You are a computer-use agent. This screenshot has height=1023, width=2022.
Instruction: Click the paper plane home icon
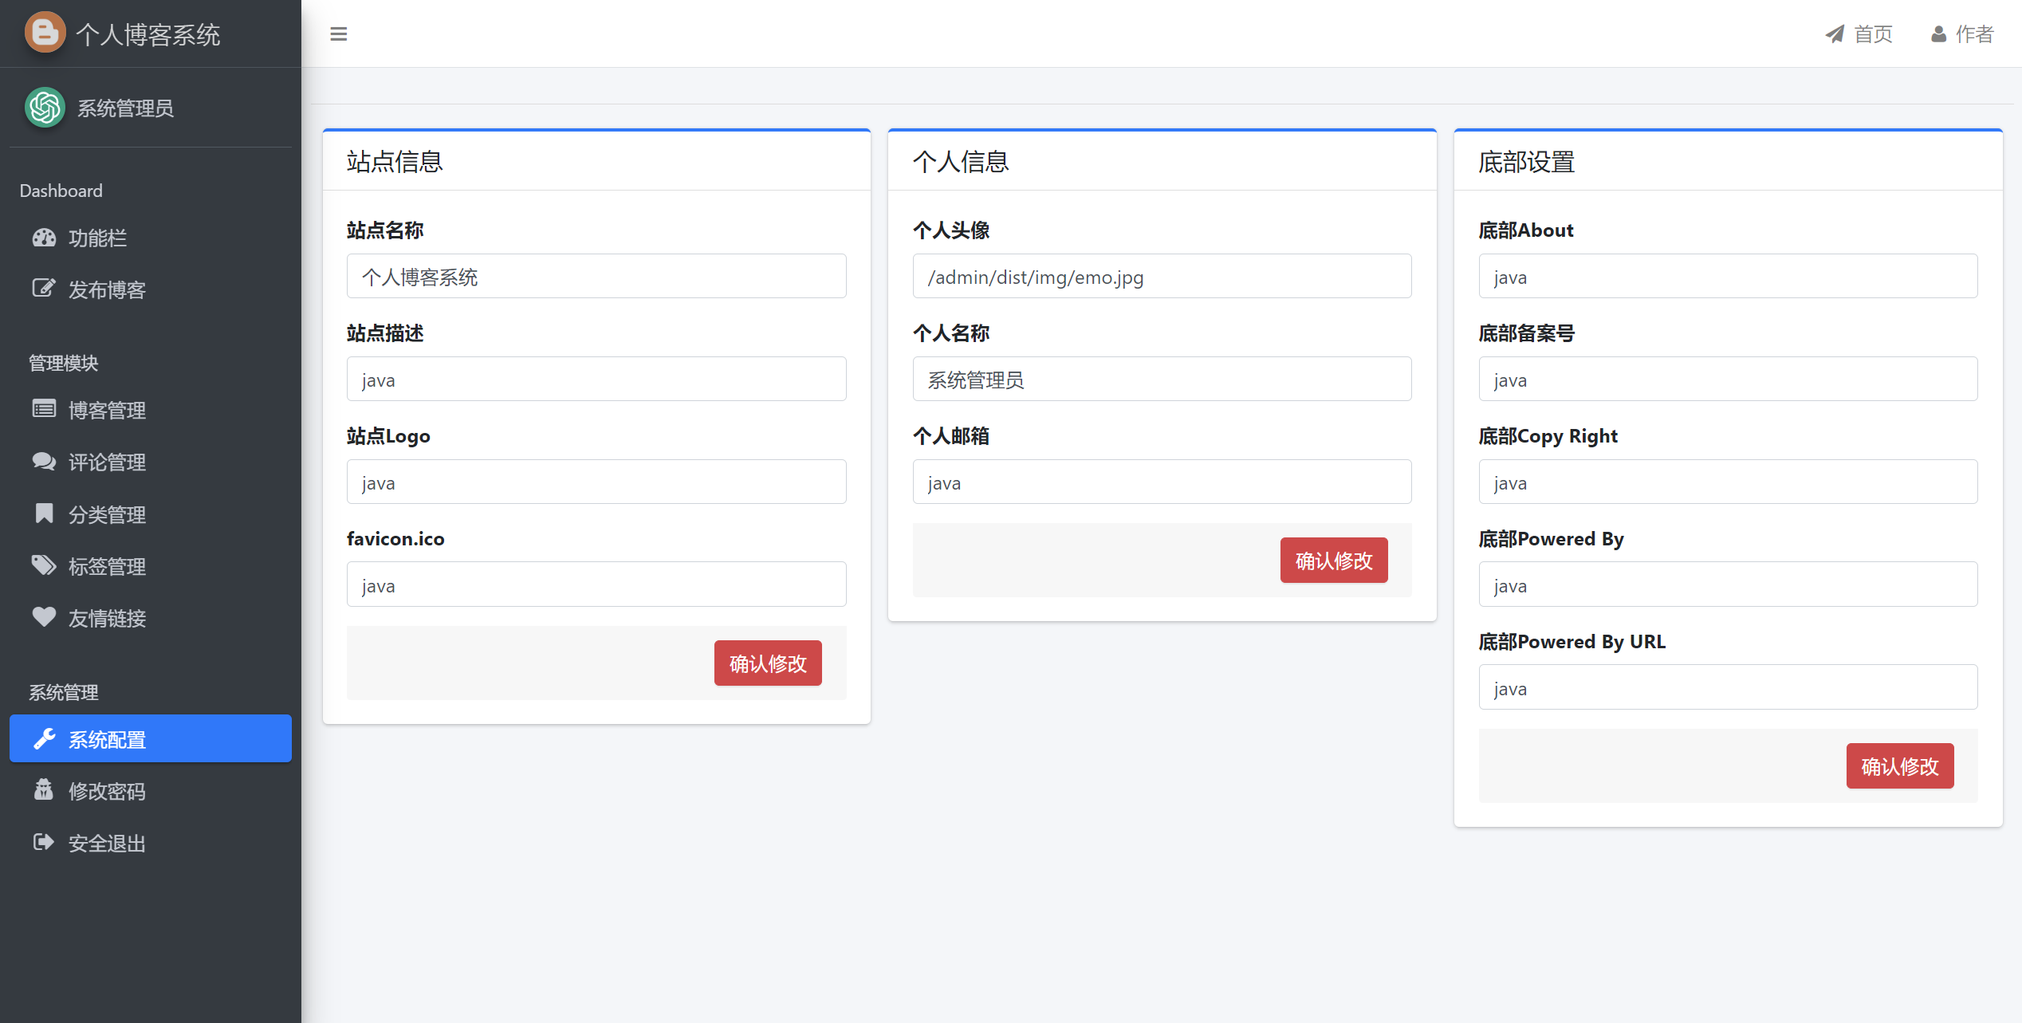coord(1835,33)
